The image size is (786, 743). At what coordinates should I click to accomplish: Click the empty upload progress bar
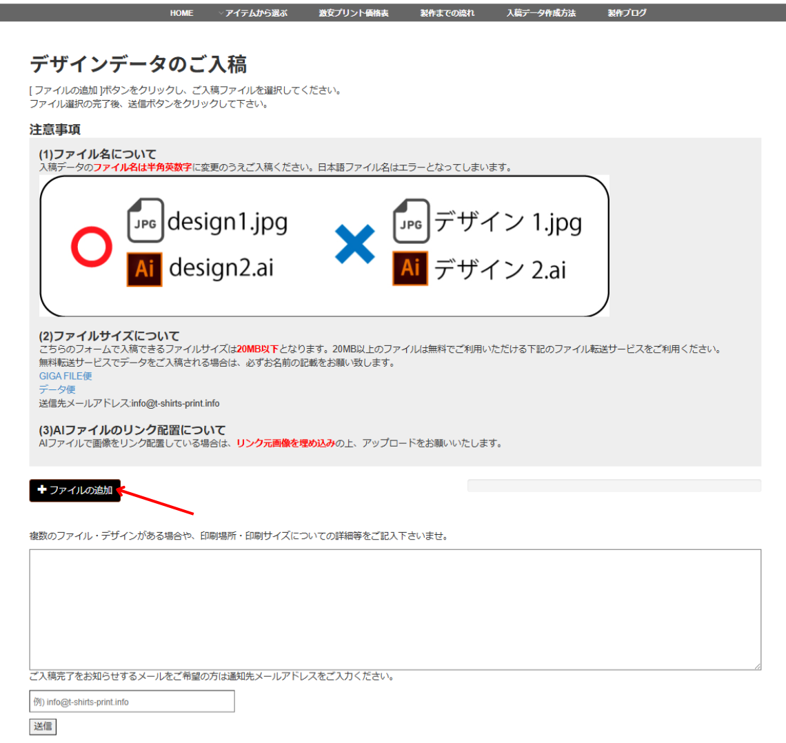[x=614, y=486]
